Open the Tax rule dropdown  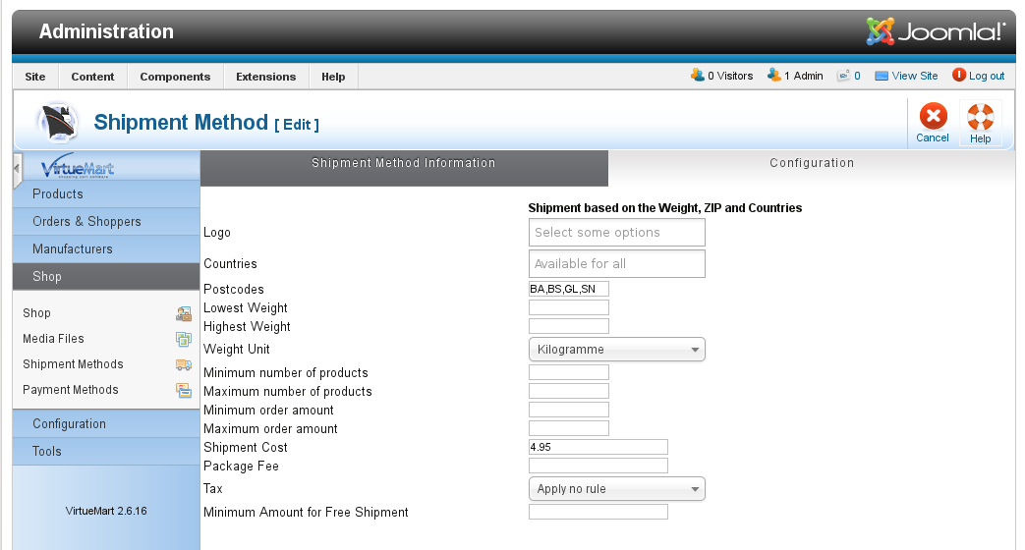pyautogui.click(x=616, y=488)
